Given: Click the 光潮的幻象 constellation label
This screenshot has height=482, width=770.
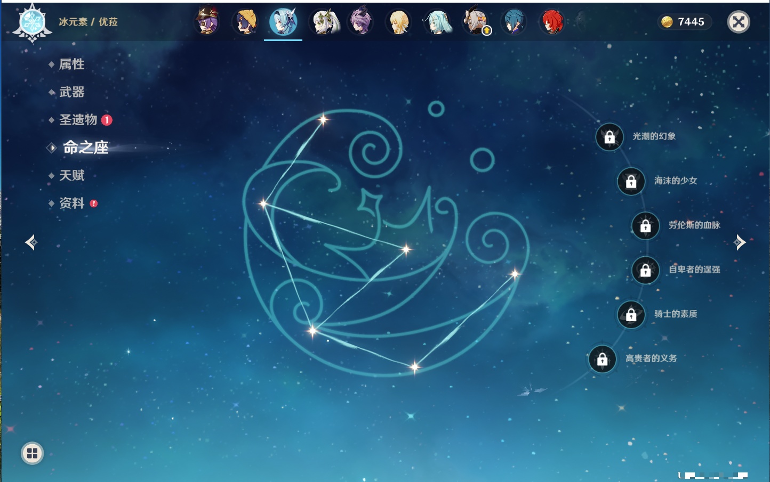Looking at the screenshot, I should tap(654, 136).
